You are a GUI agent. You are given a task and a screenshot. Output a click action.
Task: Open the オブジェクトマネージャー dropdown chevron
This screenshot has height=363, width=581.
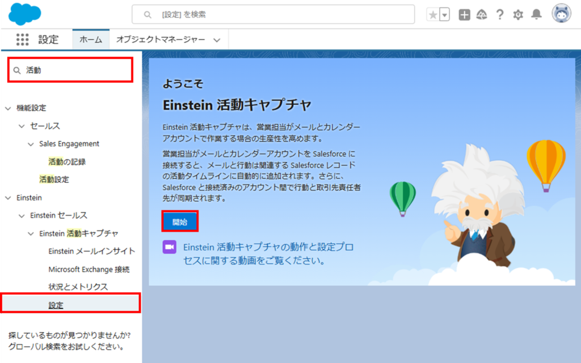coord(217,40)
